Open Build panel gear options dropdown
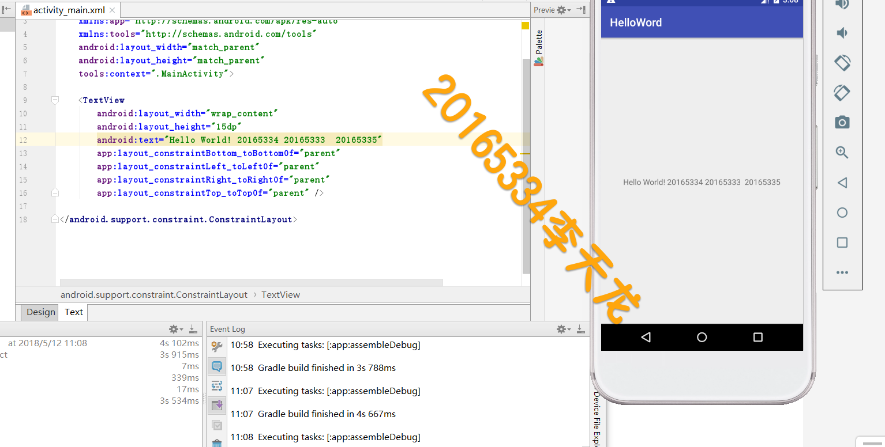The height and width of the screenshot is (447, 885). tap(175, 329)
